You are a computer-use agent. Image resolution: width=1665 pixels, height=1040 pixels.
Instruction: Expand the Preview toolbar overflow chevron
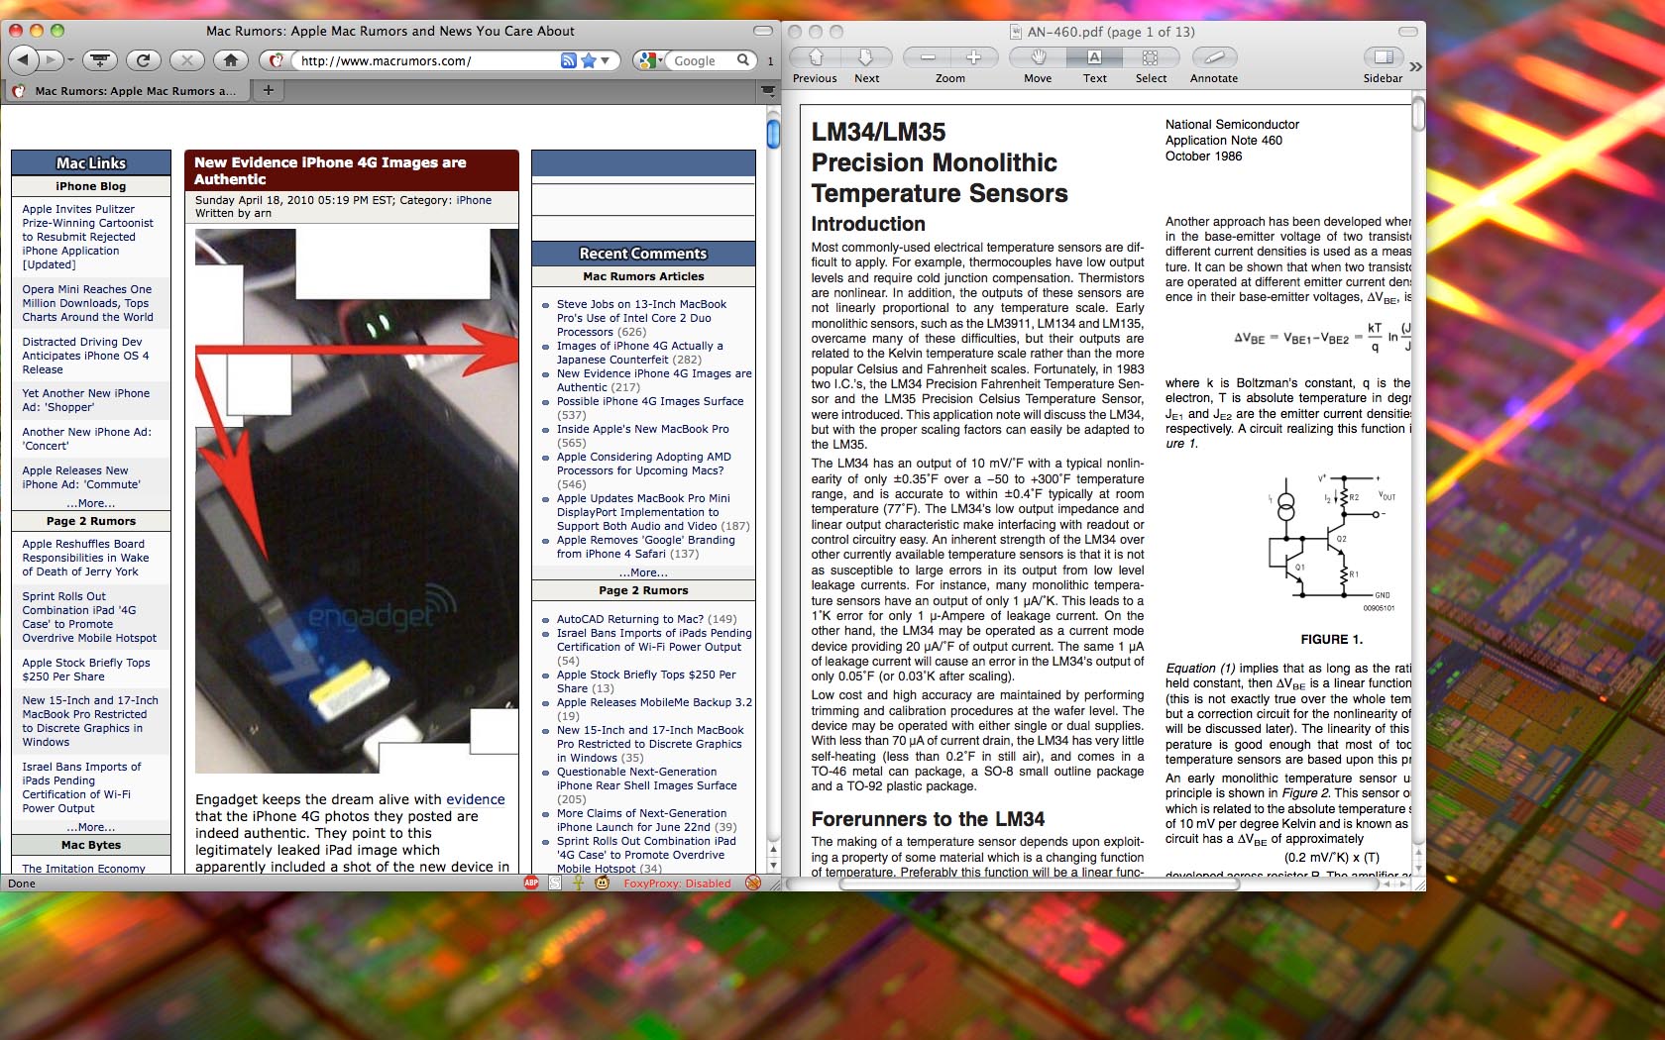pos(1415,66)
